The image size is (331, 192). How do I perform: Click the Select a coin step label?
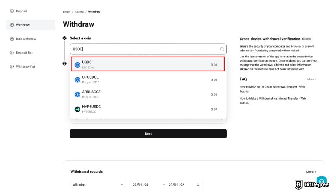coord(80,38)
